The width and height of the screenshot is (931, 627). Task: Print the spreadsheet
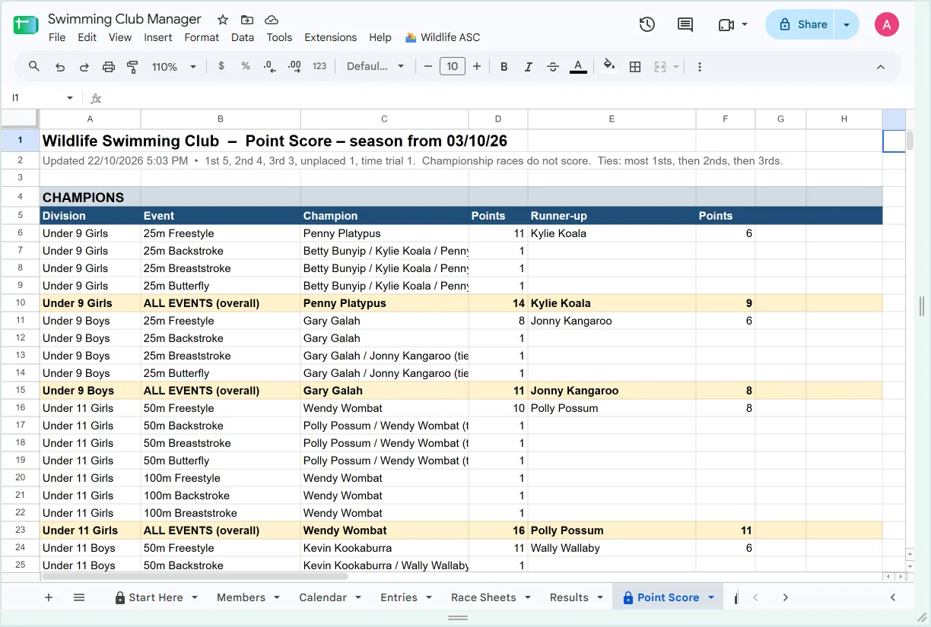[109, 67]
